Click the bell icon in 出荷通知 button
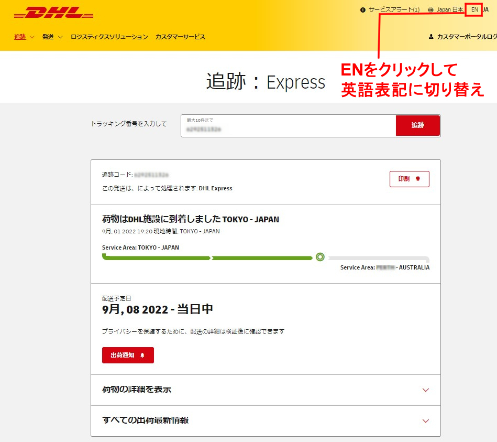 142,355
